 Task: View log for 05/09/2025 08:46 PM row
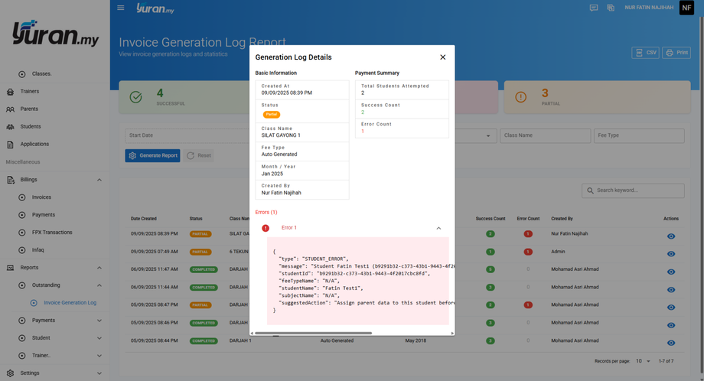tap(671, 325)
